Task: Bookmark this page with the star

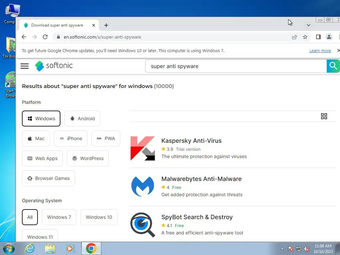Action: pyautogui.click(x=305, y=37)
